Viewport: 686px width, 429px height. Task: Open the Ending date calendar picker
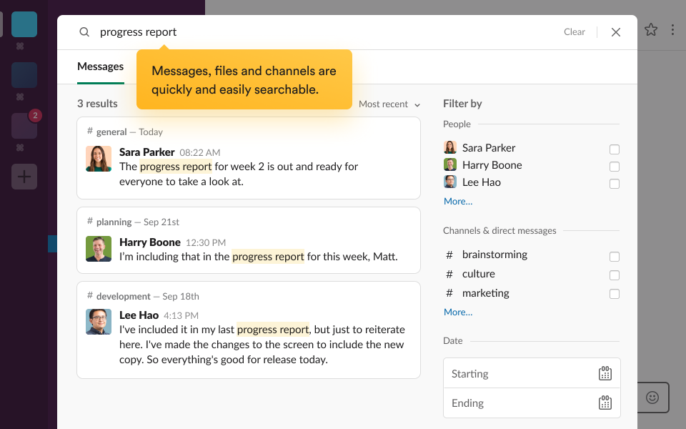pos(605,403)
